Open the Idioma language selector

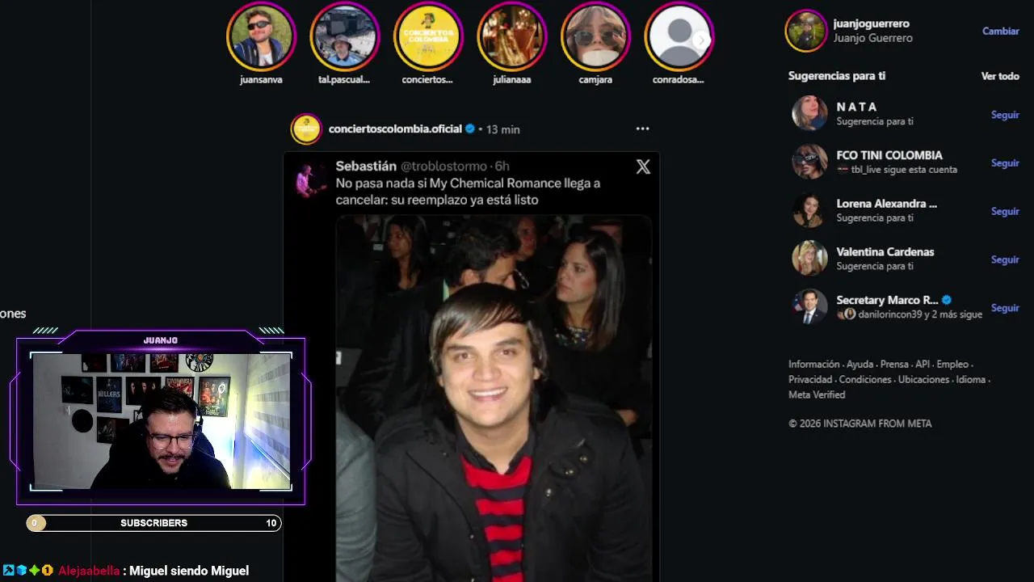(x=971, y=379)
